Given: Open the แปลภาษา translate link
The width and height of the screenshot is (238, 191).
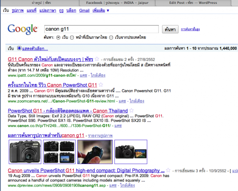Looking at the screenshot, I should click(x=48, y=10).
